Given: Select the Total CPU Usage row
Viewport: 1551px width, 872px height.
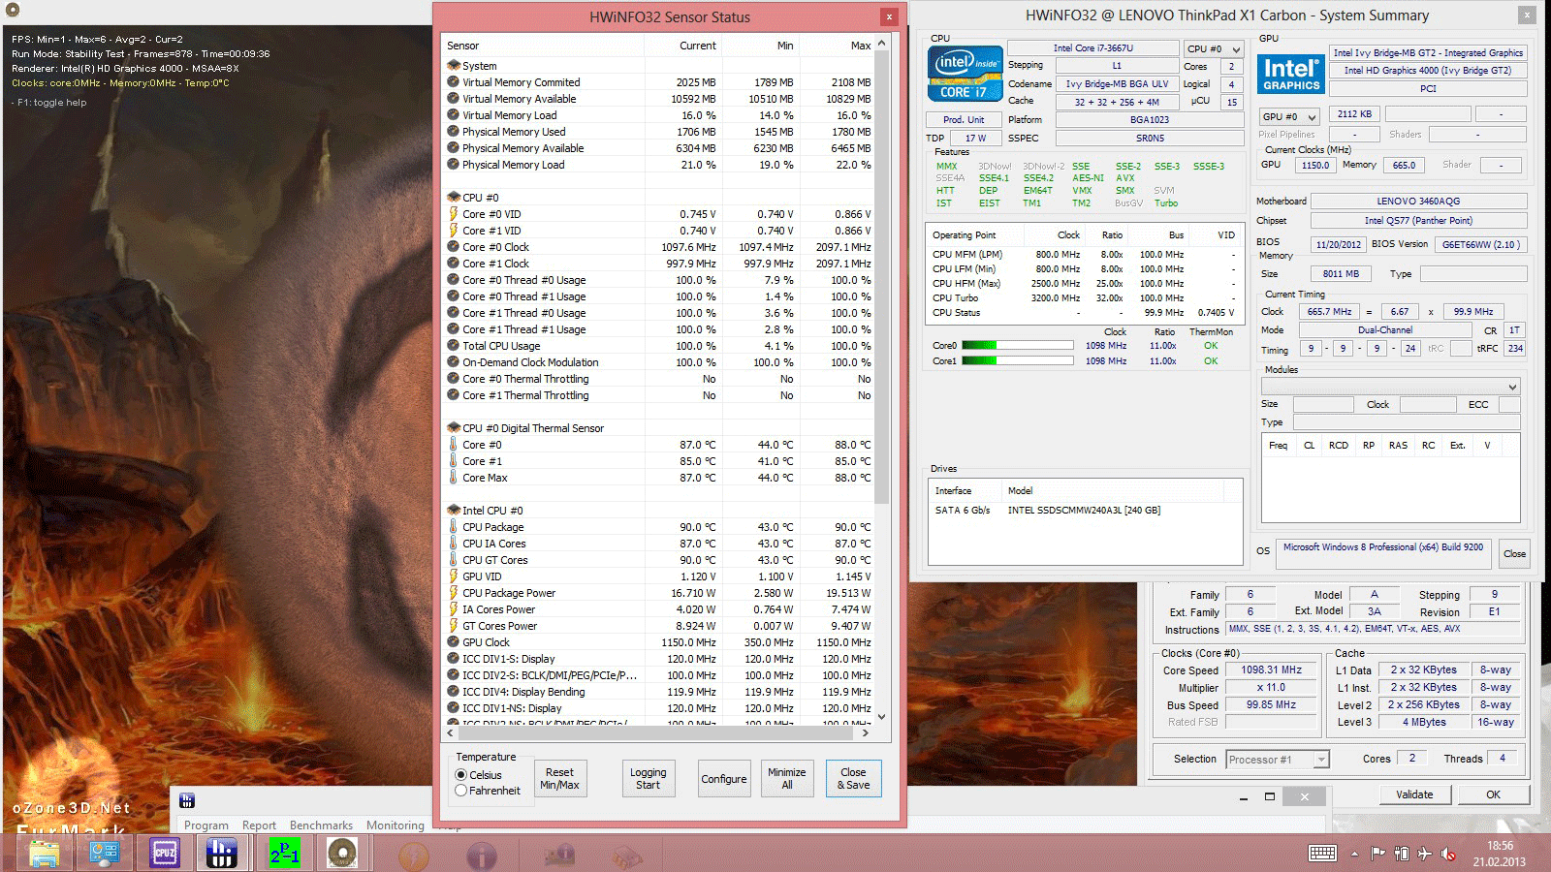Looking at the screenshot, I should [x=659, y=346].
